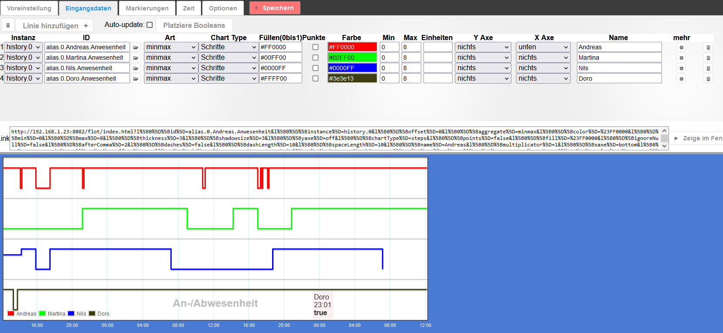Click the Name field containing Doro
This screenshot has width=723, height=333.
coord(619,78)
